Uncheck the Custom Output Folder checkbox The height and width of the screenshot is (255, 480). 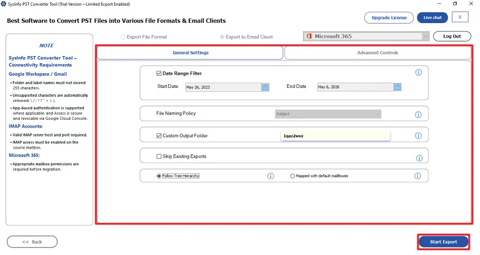[159, 136]
